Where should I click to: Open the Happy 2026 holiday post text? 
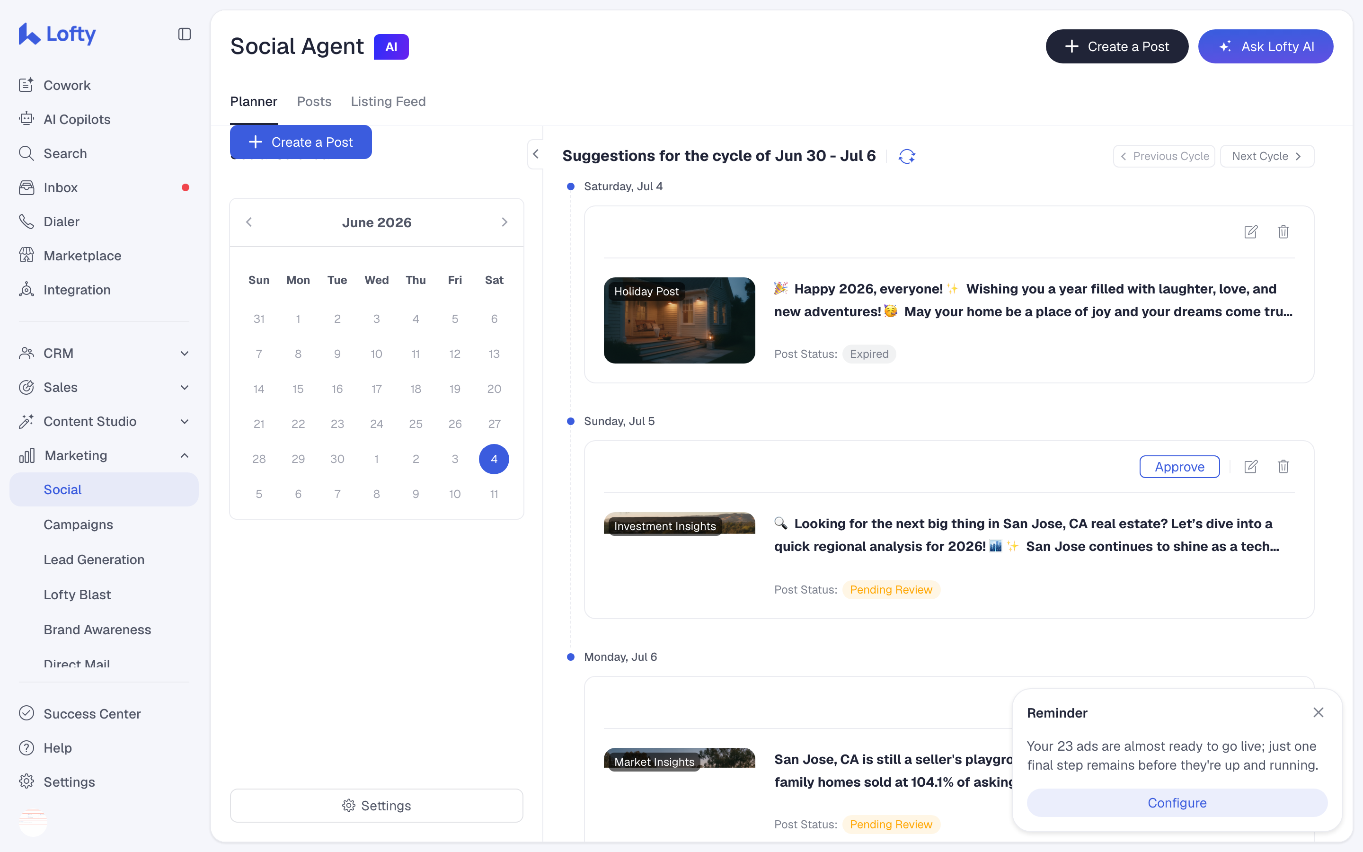click(1033, 301)
